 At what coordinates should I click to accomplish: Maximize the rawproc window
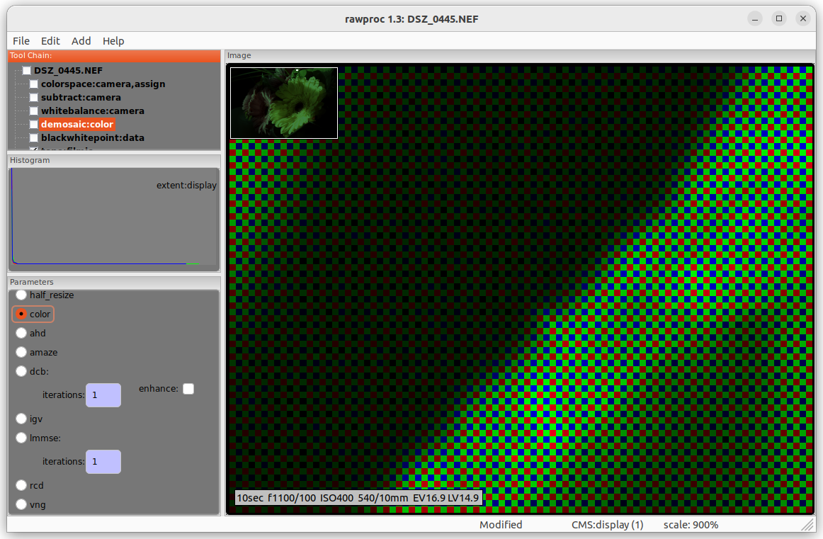click(x=779, y=19)
